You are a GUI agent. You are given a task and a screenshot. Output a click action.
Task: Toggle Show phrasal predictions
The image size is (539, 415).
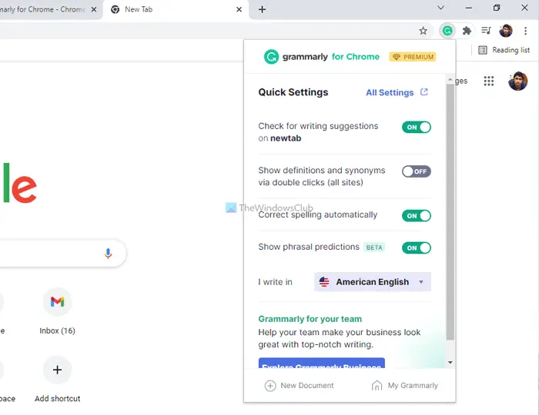417,248
